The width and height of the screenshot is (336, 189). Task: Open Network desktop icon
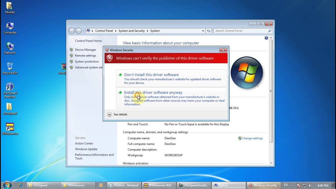click(x=10, y=48)
